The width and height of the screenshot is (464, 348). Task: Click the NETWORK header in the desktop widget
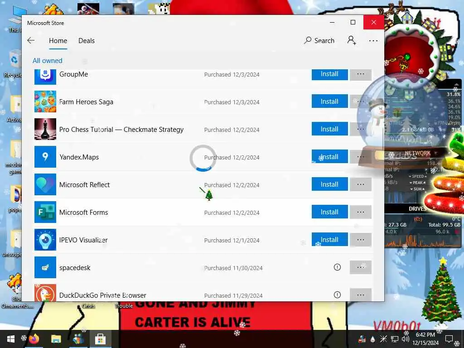click(x=417, y=153)
